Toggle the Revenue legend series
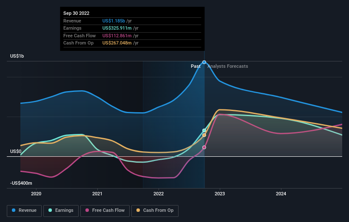Image resolution: width=349 pixels, height=222 pixels. click(24, 211)
